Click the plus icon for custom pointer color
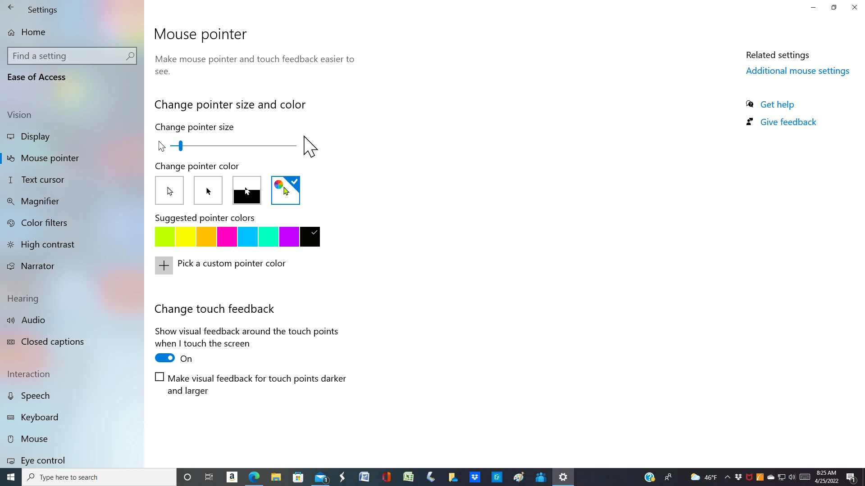Viewport: 865px width, 486px height. (164, 265)
